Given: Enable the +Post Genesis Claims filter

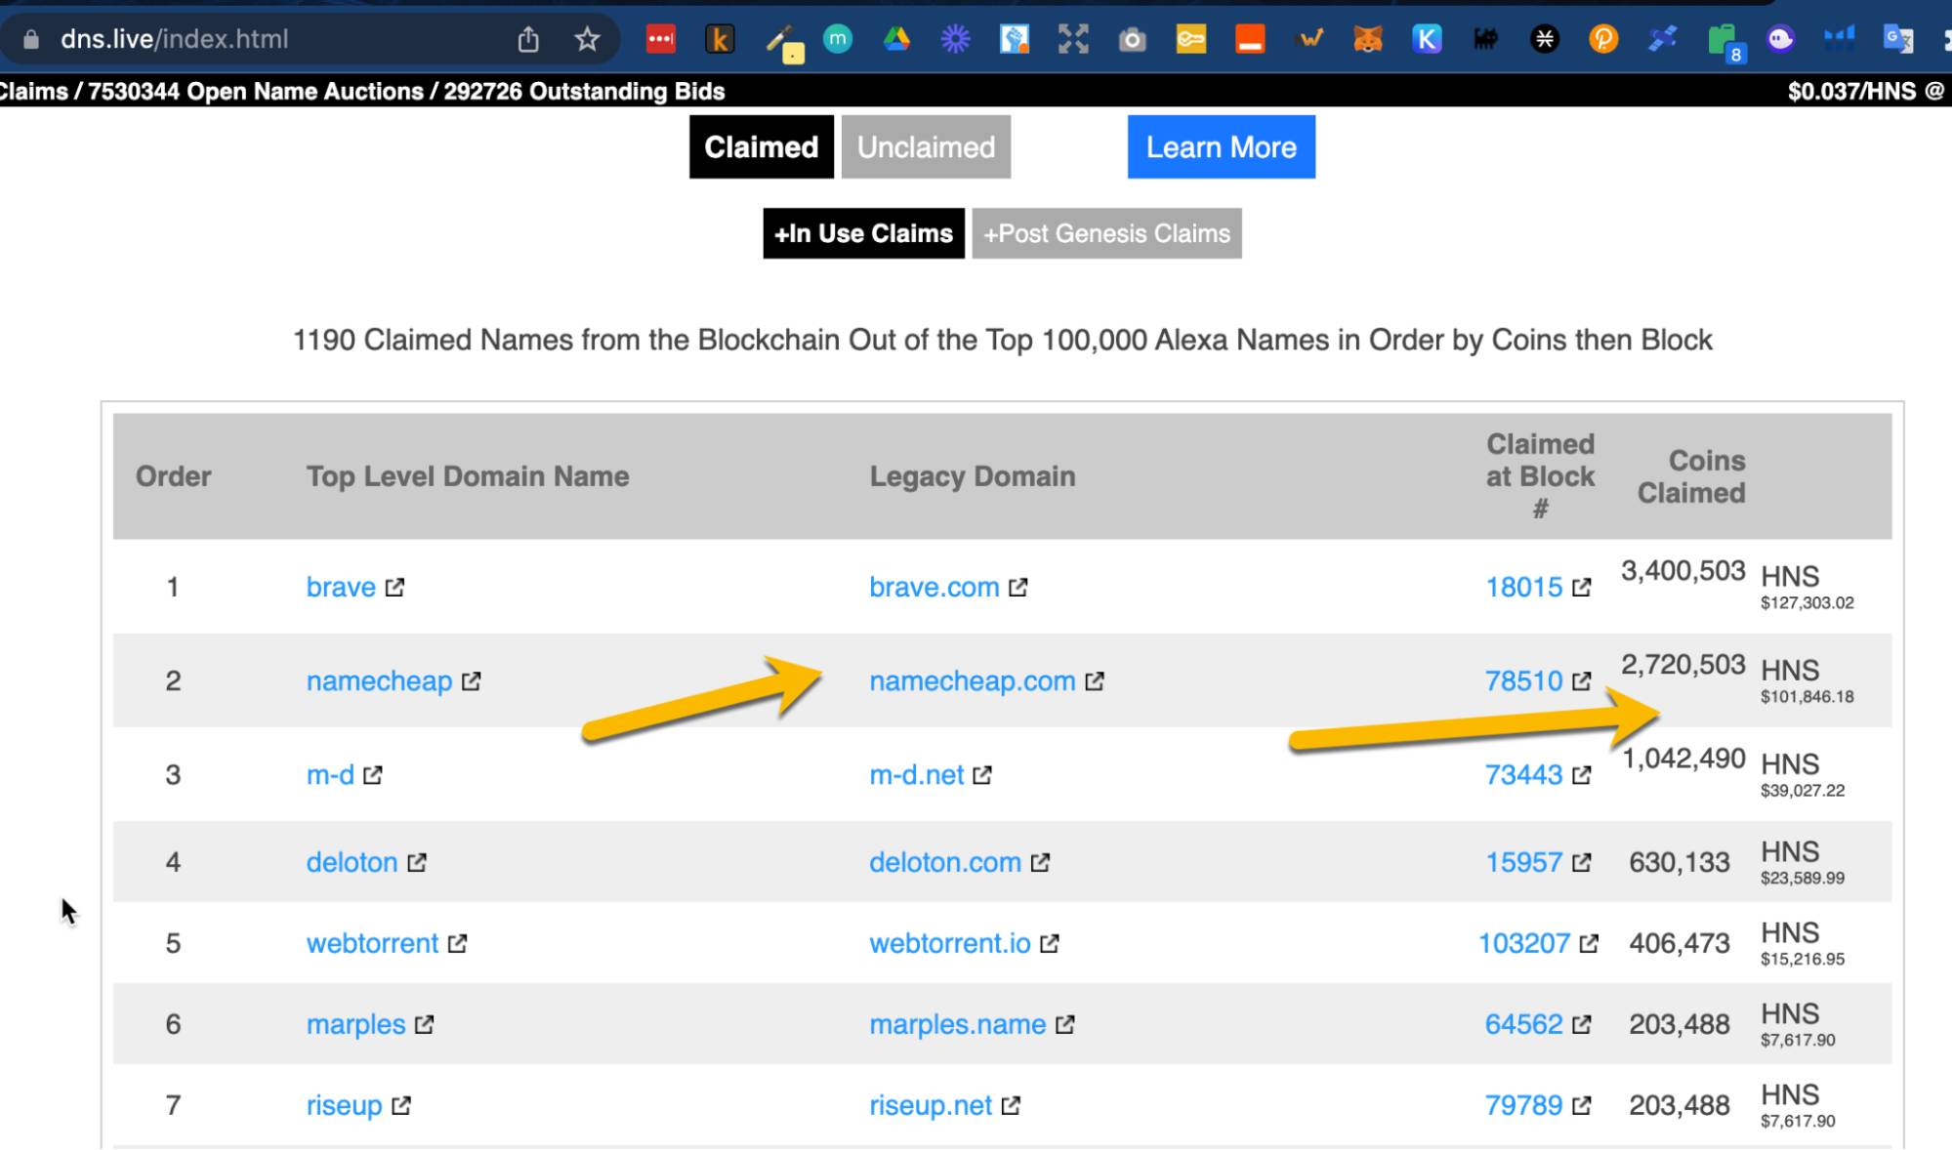Looking at the screenshot, I should point(1106,233).
